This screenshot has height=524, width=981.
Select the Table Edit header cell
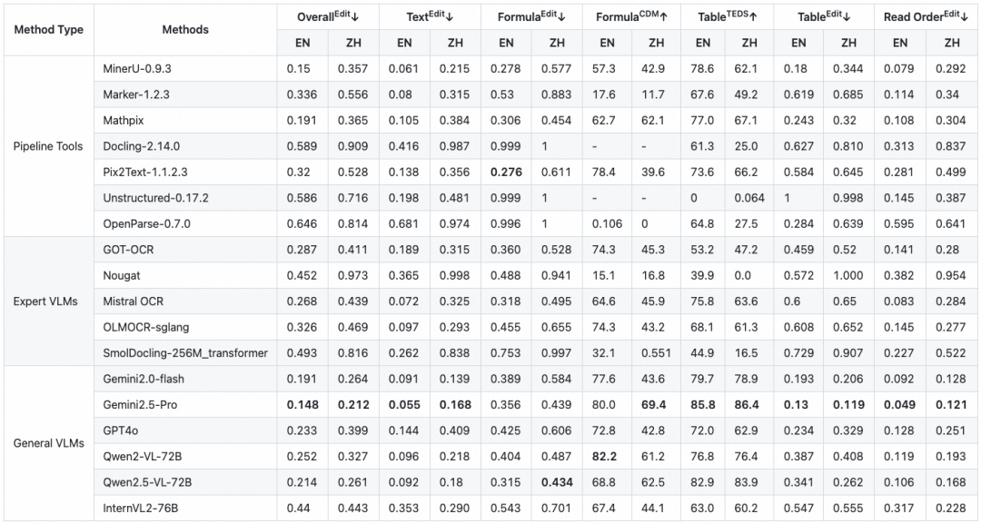pyautogui.click(x=823, y=16)
